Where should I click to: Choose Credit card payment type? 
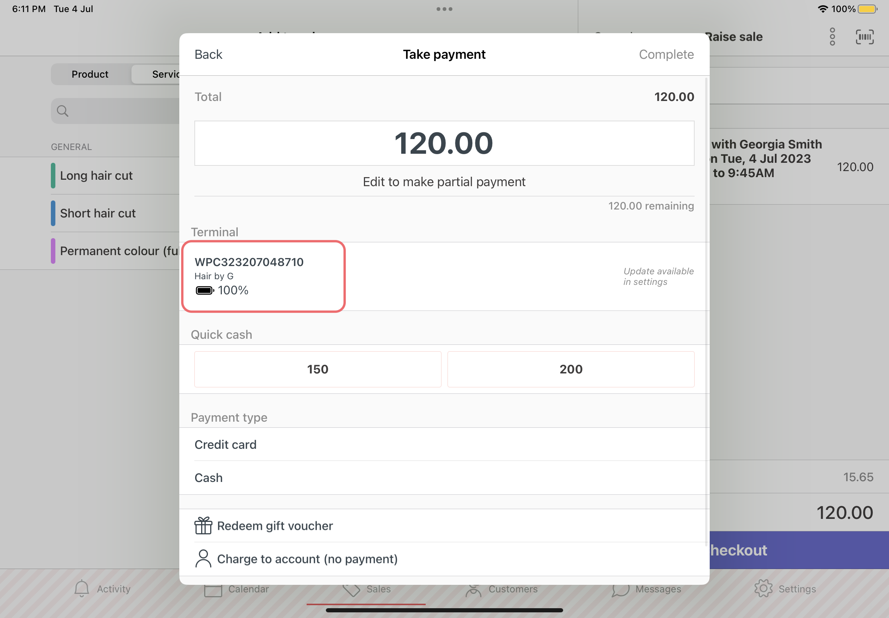pyautogui.click(x=225, y=445)
